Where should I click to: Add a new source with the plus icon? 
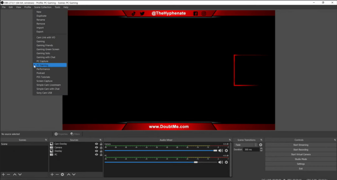click(x=52, y=174)
